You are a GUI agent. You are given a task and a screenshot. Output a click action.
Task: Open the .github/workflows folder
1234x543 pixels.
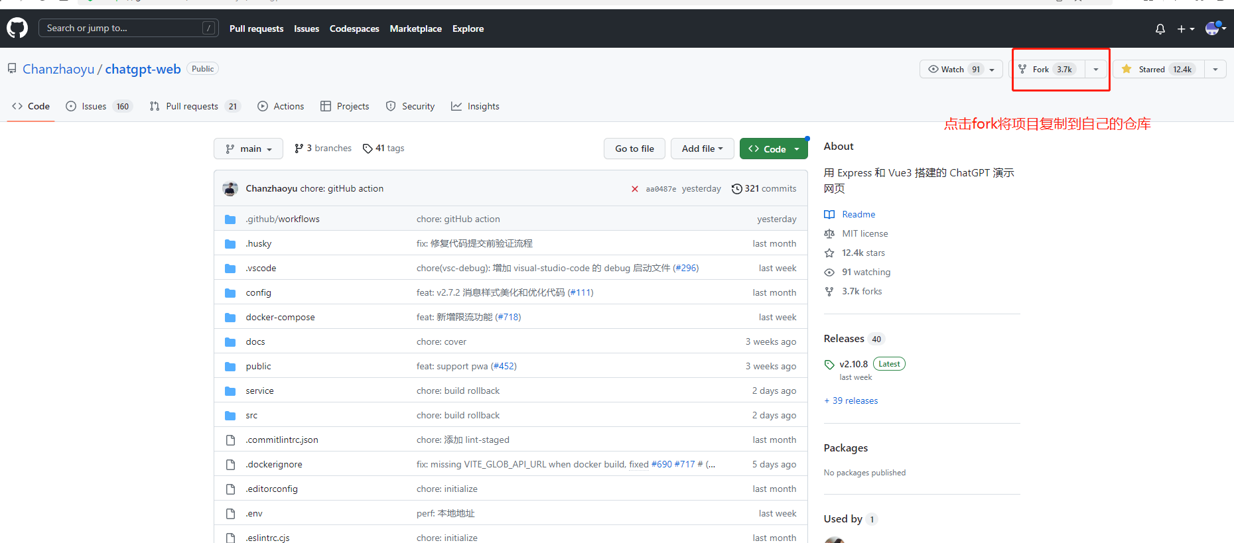[282, 219]
